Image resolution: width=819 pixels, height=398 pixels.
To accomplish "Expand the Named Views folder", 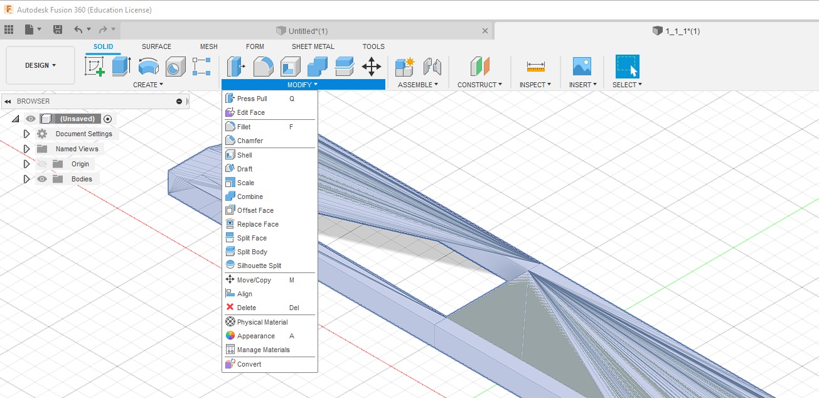I will pyautogui.click(x=26, y=149).
